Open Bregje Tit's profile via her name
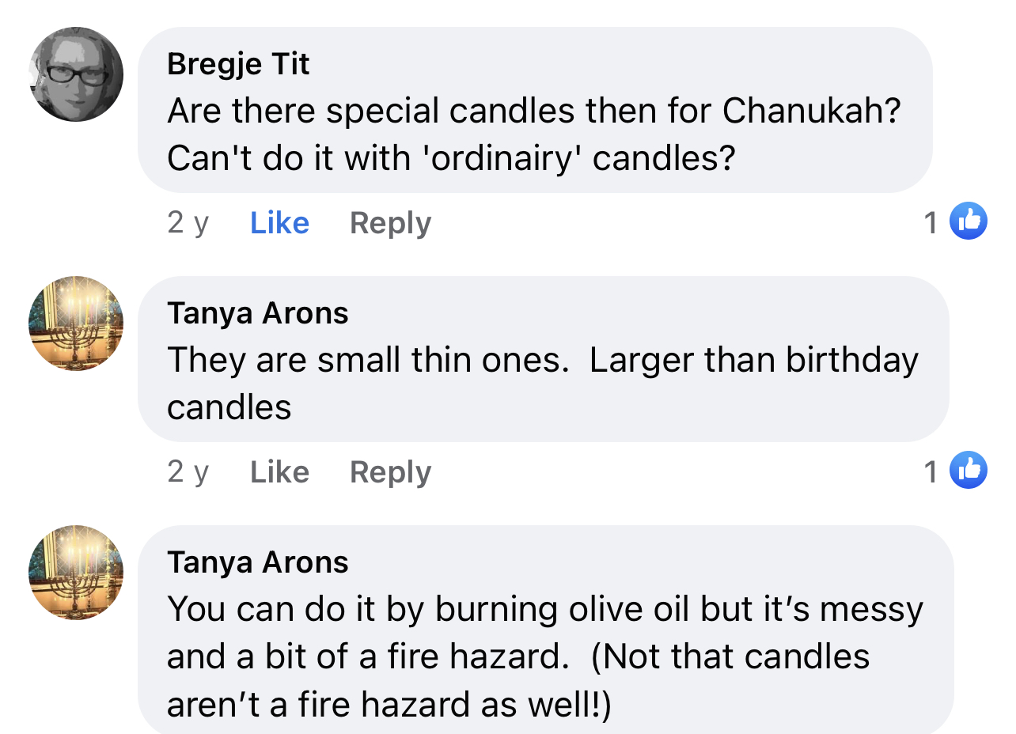Screen dimensions: 1016x734 click(238, 64)
